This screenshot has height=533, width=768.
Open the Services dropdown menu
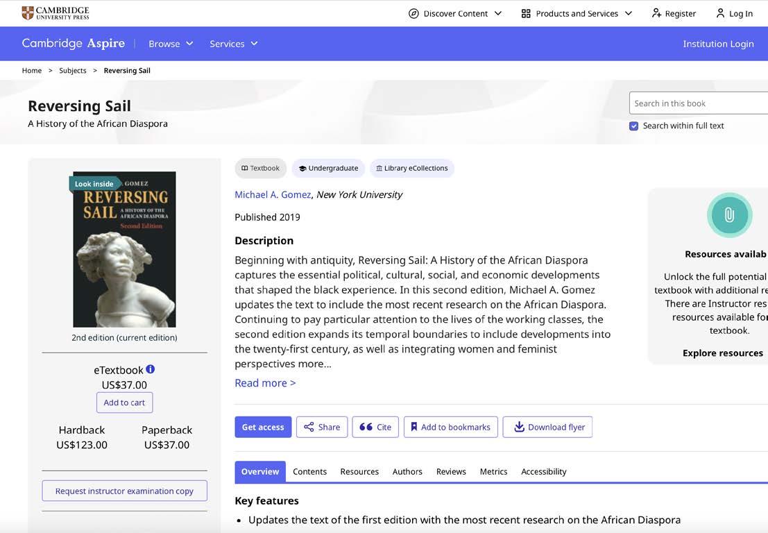click(x=233, y=44)
